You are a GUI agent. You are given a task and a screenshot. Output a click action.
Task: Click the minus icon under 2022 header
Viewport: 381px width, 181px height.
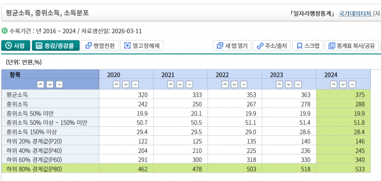pyautogui.click(x=244, y=85)
